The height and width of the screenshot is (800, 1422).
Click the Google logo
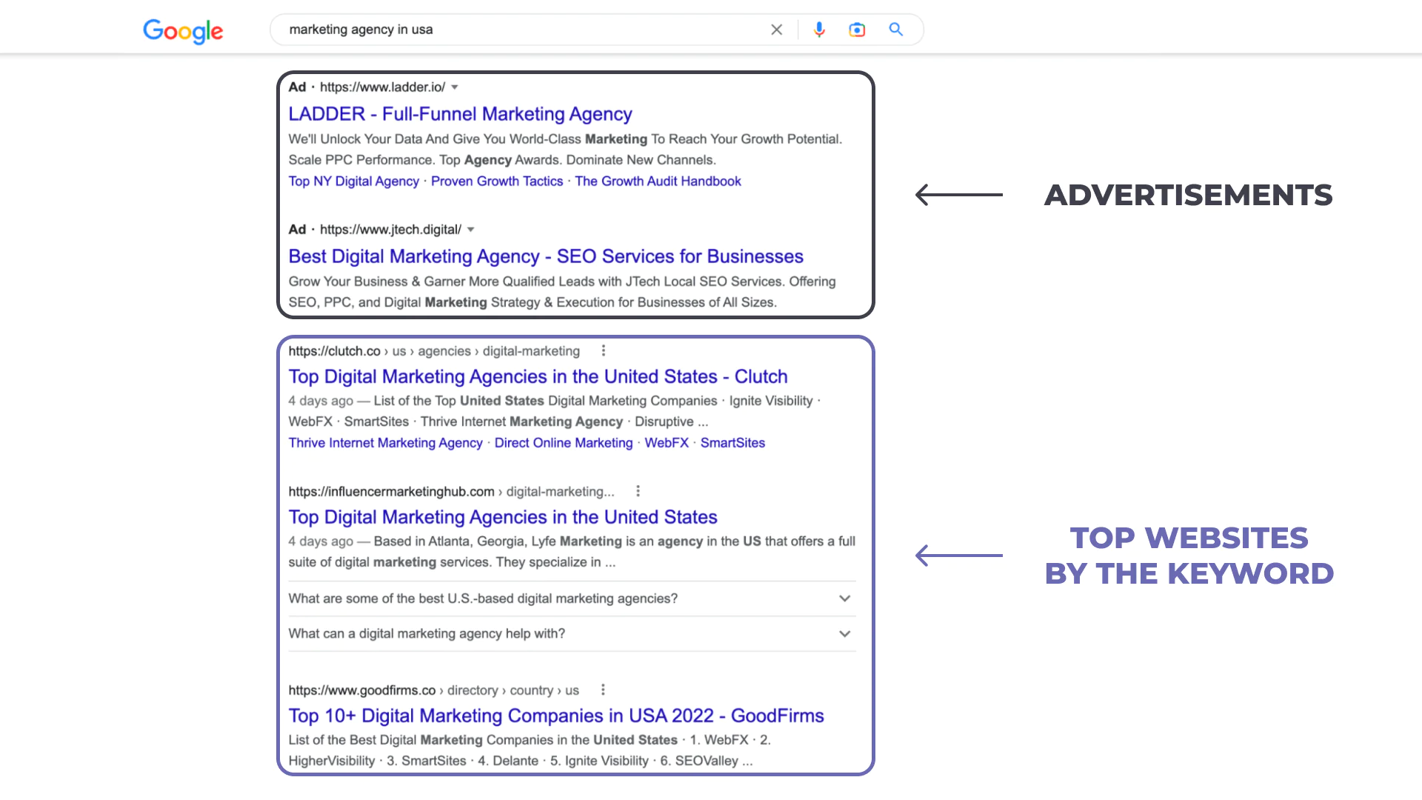(x=183, y=31)
